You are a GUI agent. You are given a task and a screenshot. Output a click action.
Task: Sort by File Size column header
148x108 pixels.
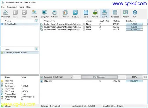click(x=116, y=21)
